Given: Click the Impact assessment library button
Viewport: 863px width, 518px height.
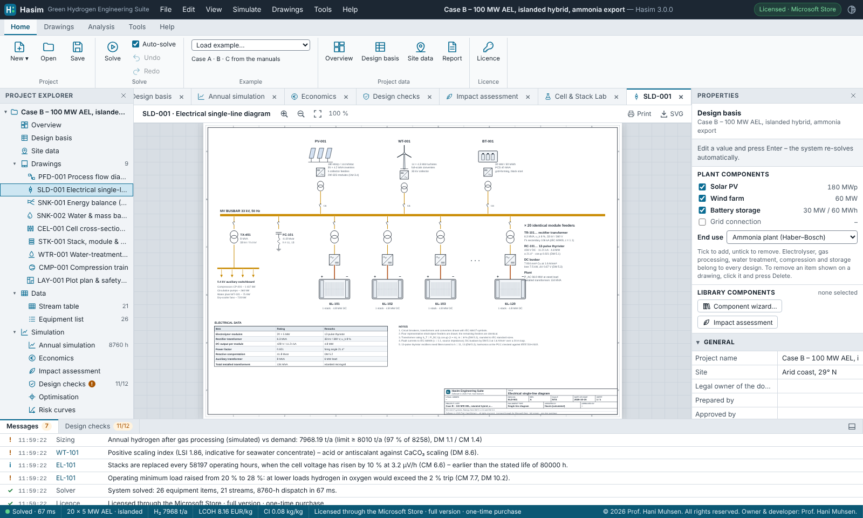Looking at the screenshot, I should click(737, 323).
